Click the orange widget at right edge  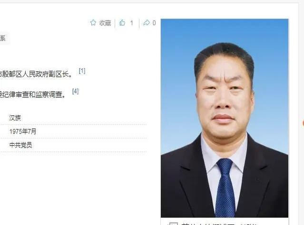pyautogui.click(x=303, y=123)
